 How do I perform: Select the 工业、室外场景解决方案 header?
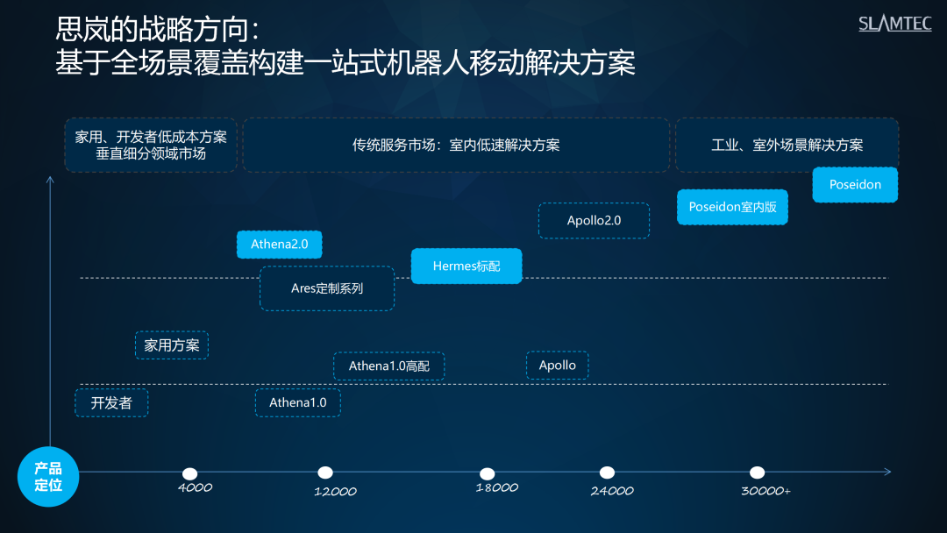[787, 145]
